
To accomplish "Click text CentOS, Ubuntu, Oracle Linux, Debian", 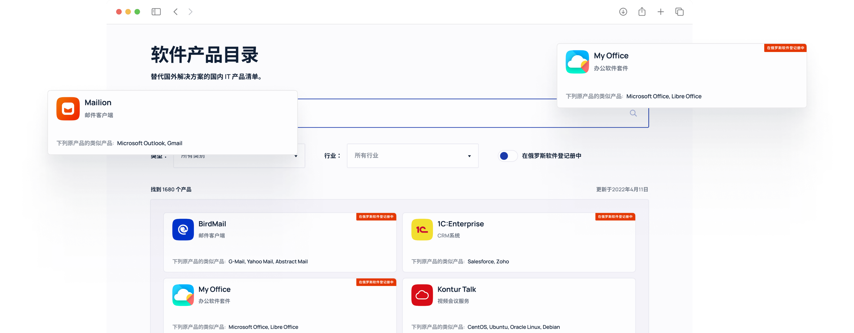I will point(514,327).
